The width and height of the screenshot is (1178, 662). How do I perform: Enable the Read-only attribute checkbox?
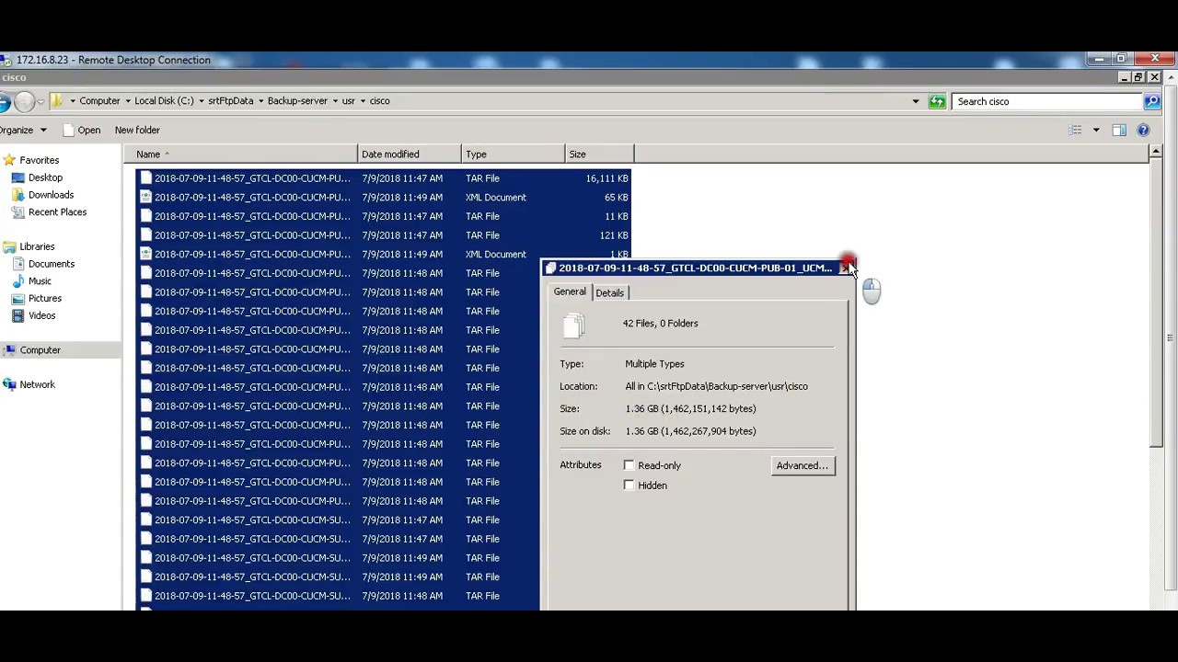pos(629,465)
